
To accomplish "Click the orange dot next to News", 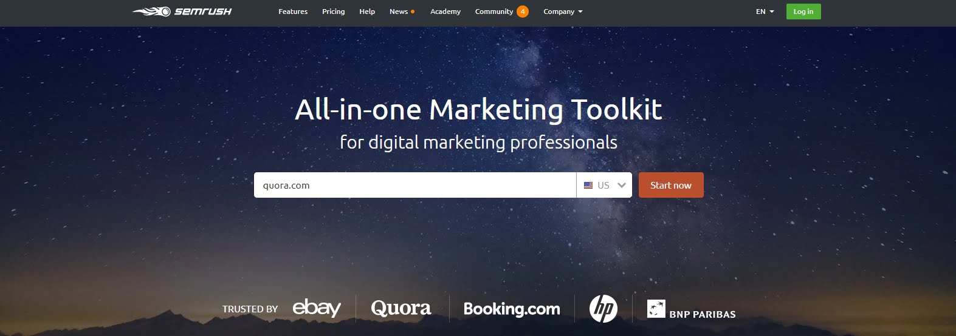I will (x=413, y=12).
